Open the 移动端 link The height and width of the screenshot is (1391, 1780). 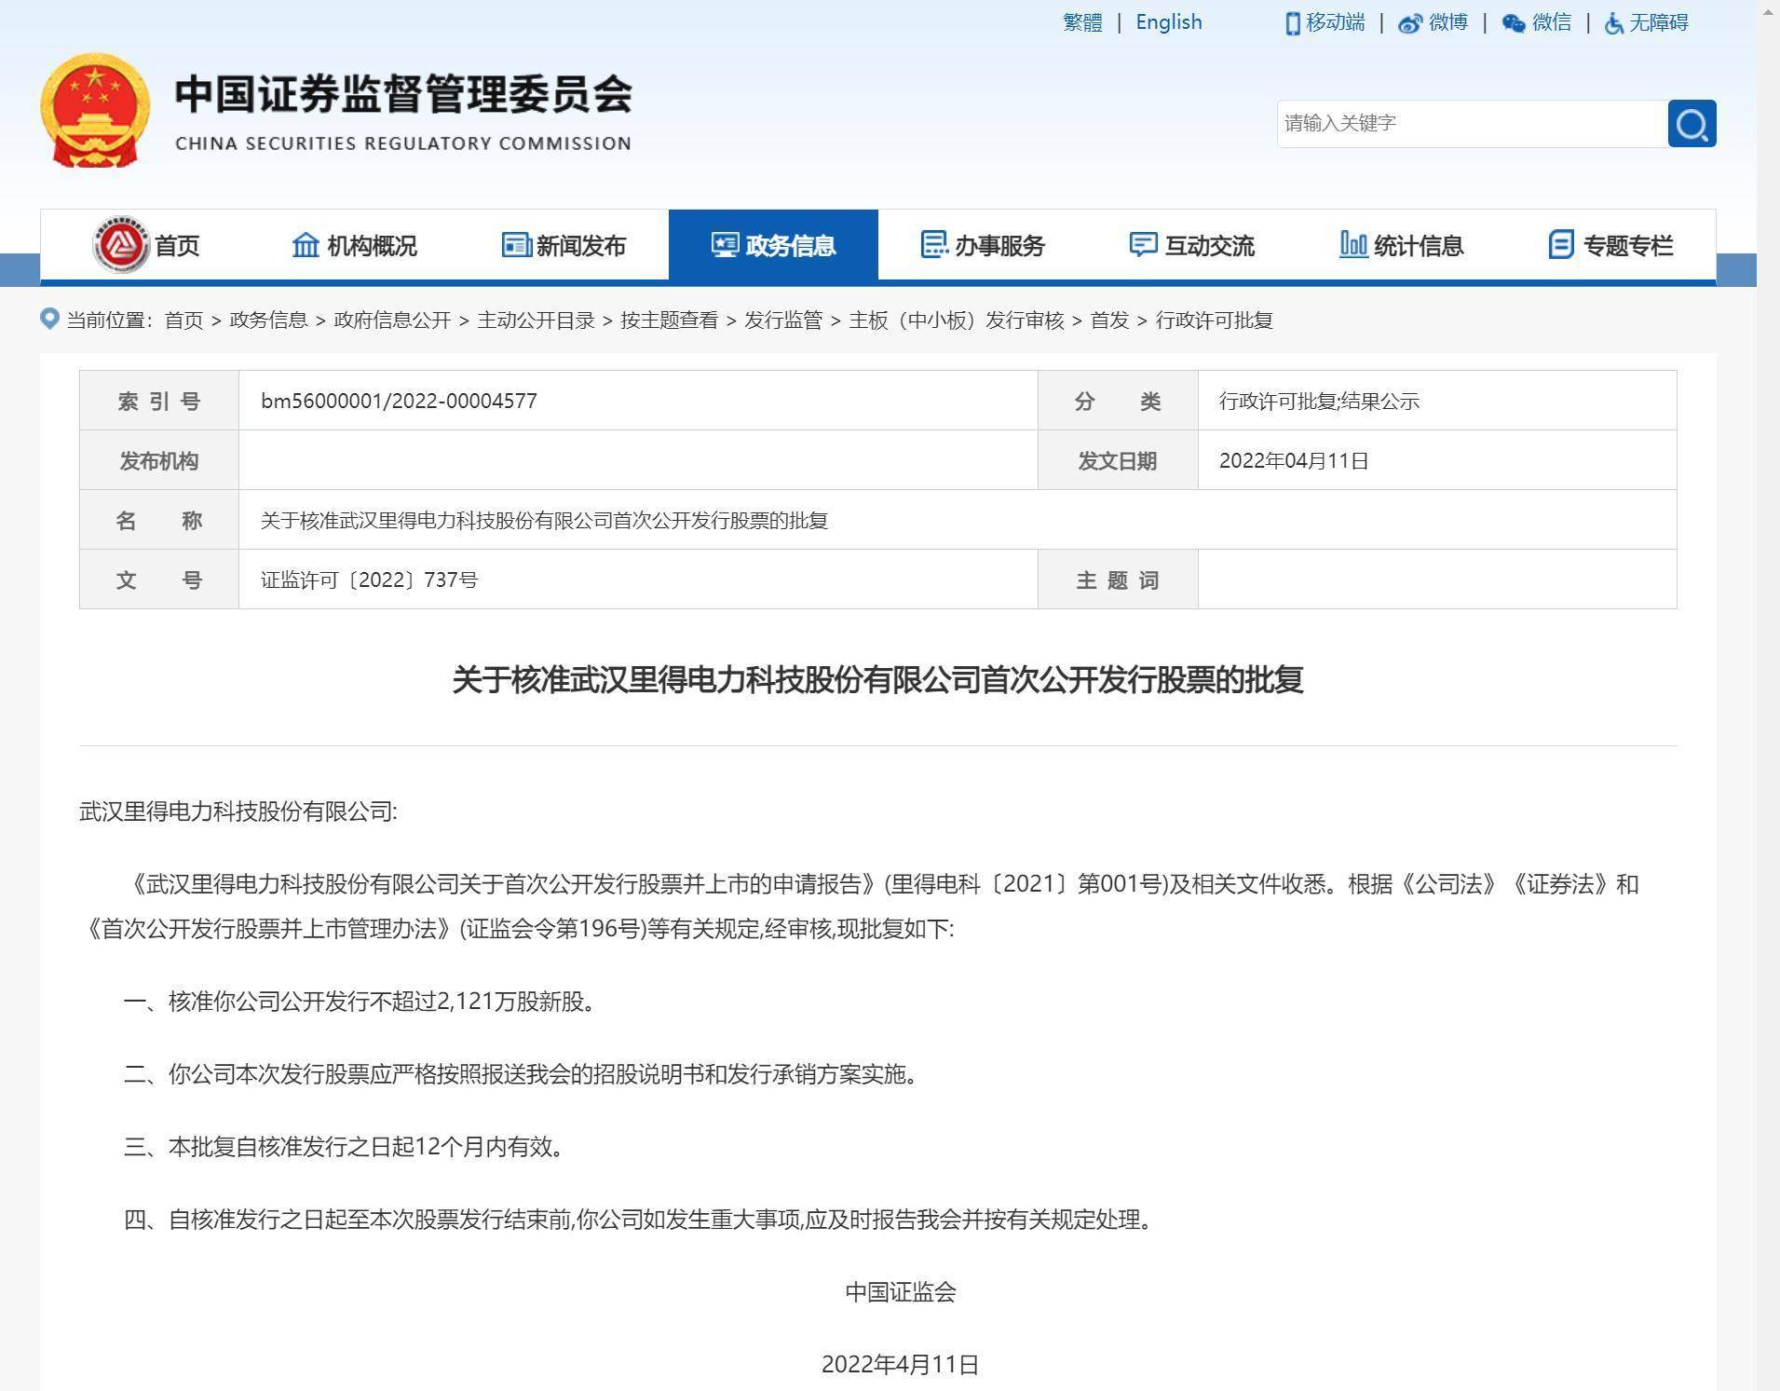[1336, 22]
